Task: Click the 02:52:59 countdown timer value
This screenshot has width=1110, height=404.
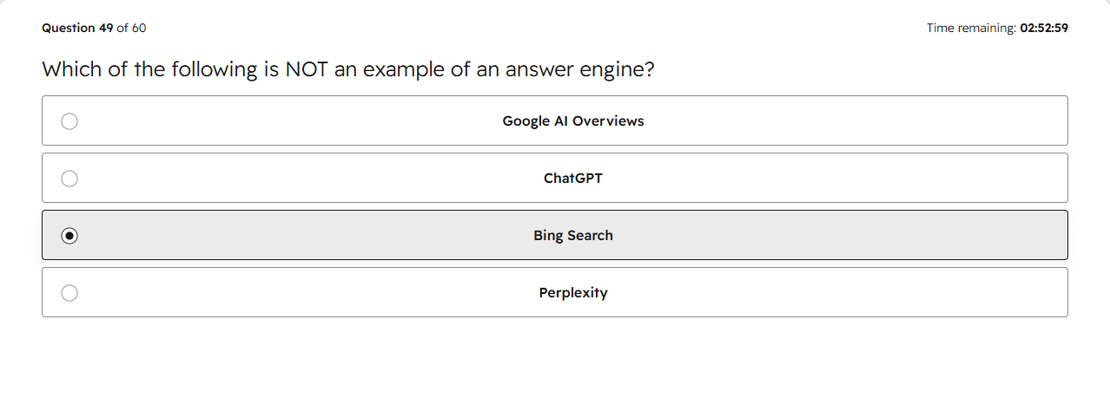Action: pos(1044,28)
